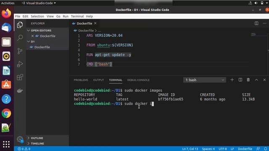Open LibreOffice Writer from the dock
The height and width of the screenshot is (151, 269).
coord(6,70)
